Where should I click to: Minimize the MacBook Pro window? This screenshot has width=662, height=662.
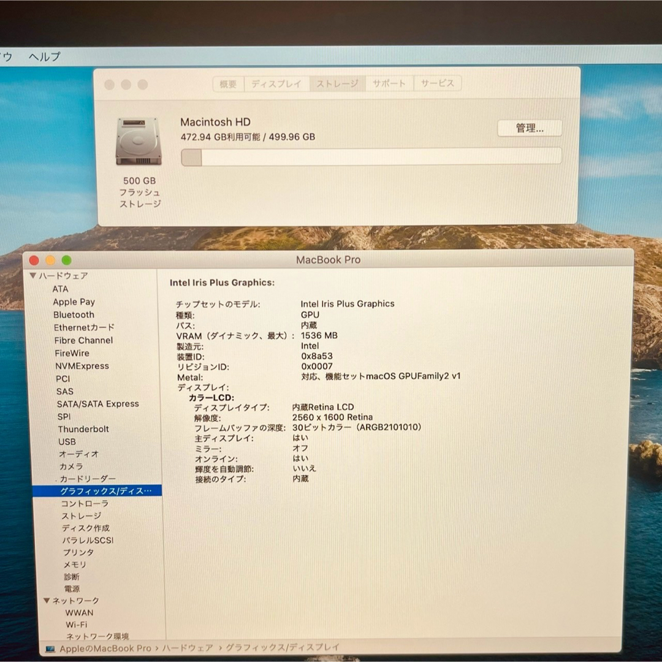pos(50,260)
